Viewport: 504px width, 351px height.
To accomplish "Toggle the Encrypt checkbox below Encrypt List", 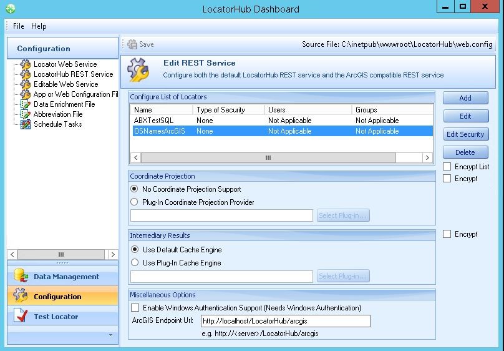I will coord(447,179).
